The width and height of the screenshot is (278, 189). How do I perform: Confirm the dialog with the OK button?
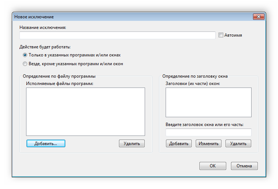click(213, 166)
